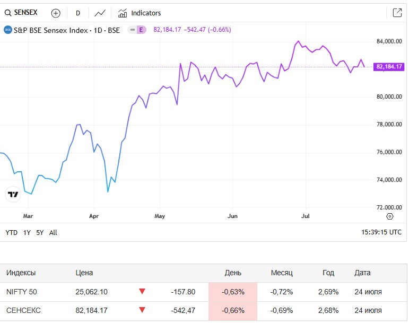The width and height of the screenshot is (409, 323).
Task: Sort by the День column header
Action: (233, 273)
